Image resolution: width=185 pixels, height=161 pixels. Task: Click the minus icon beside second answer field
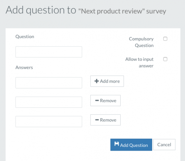pos(97,100)
